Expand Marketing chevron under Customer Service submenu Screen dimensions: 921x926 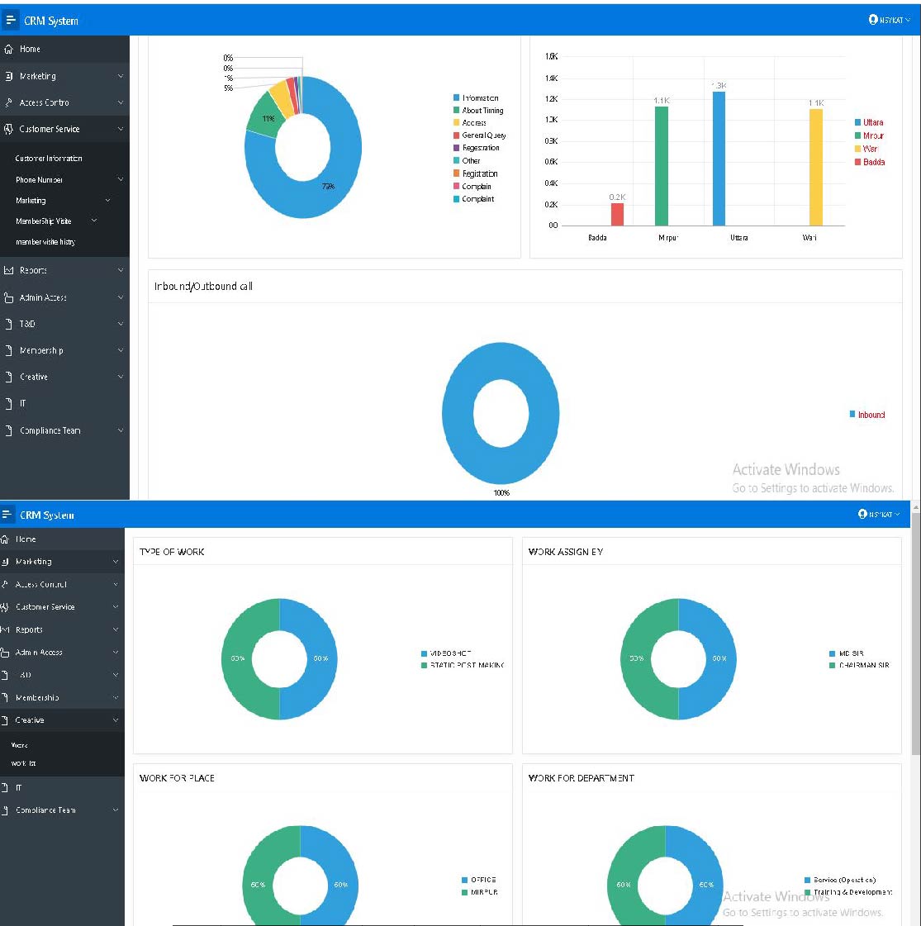pyautogui.click(x=108, y=200)
